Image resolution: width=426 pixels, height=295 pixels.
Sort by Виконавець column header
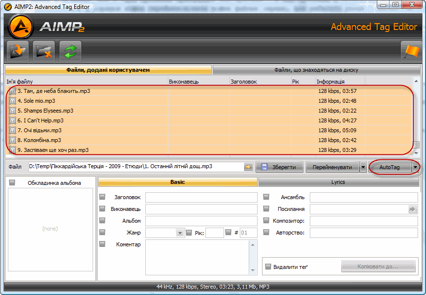click(199, 82)
